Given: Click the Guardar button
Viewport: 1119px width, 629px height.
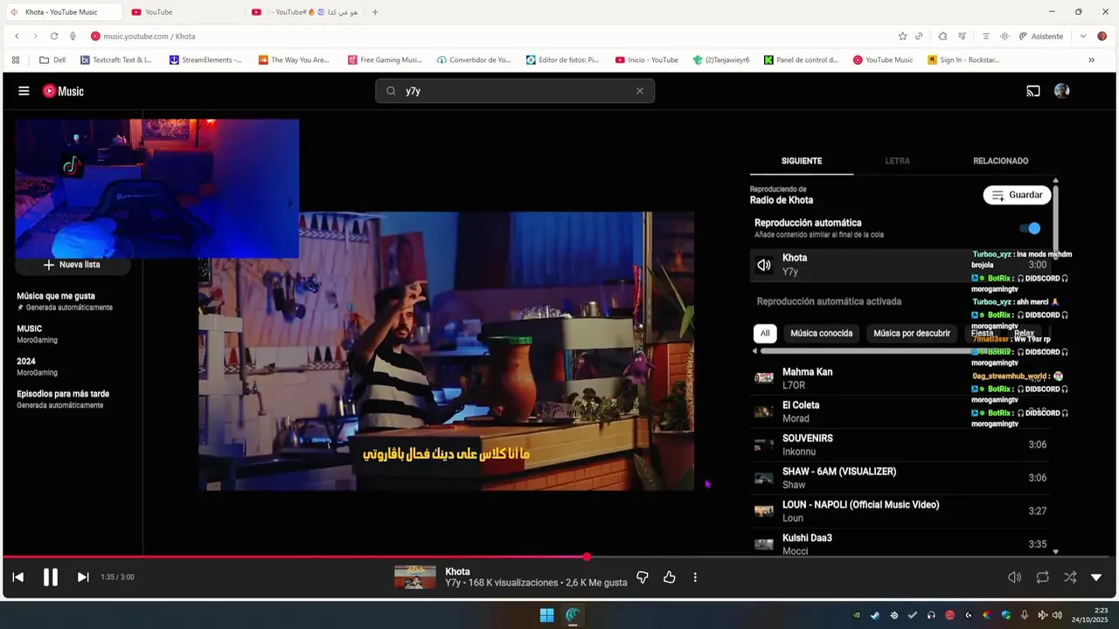Looking at the screenshot, I should pyautogui.click(x=1017, y=195).
